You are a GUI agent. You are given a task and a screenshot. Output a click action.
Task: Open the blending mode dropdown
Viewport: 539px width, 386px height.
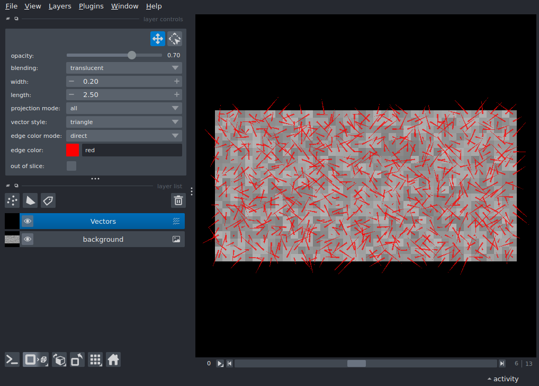click(124, 68)
